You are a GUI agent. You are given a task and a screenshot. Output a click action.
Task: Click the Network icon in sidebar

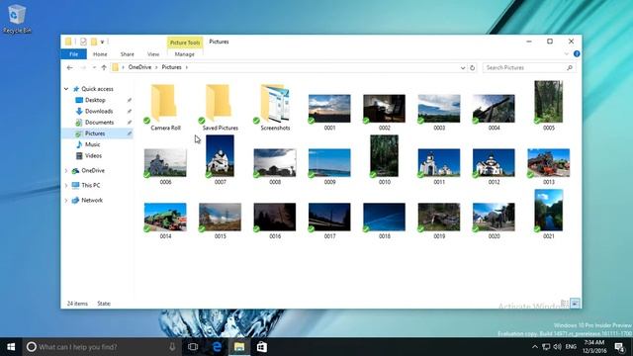[75, 200]
